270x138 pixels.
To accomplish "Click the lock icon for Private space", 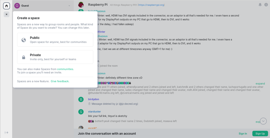I will tap(24, 57).
